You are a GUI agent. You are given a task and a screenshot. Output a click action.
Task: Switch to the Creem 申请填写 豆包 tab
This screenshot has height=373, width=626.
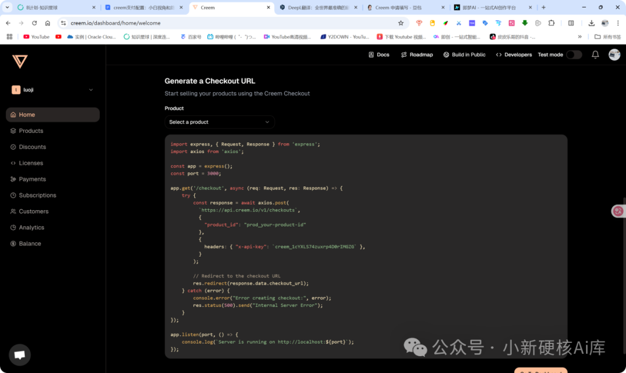pyautogui.click(x=405, y=8)
